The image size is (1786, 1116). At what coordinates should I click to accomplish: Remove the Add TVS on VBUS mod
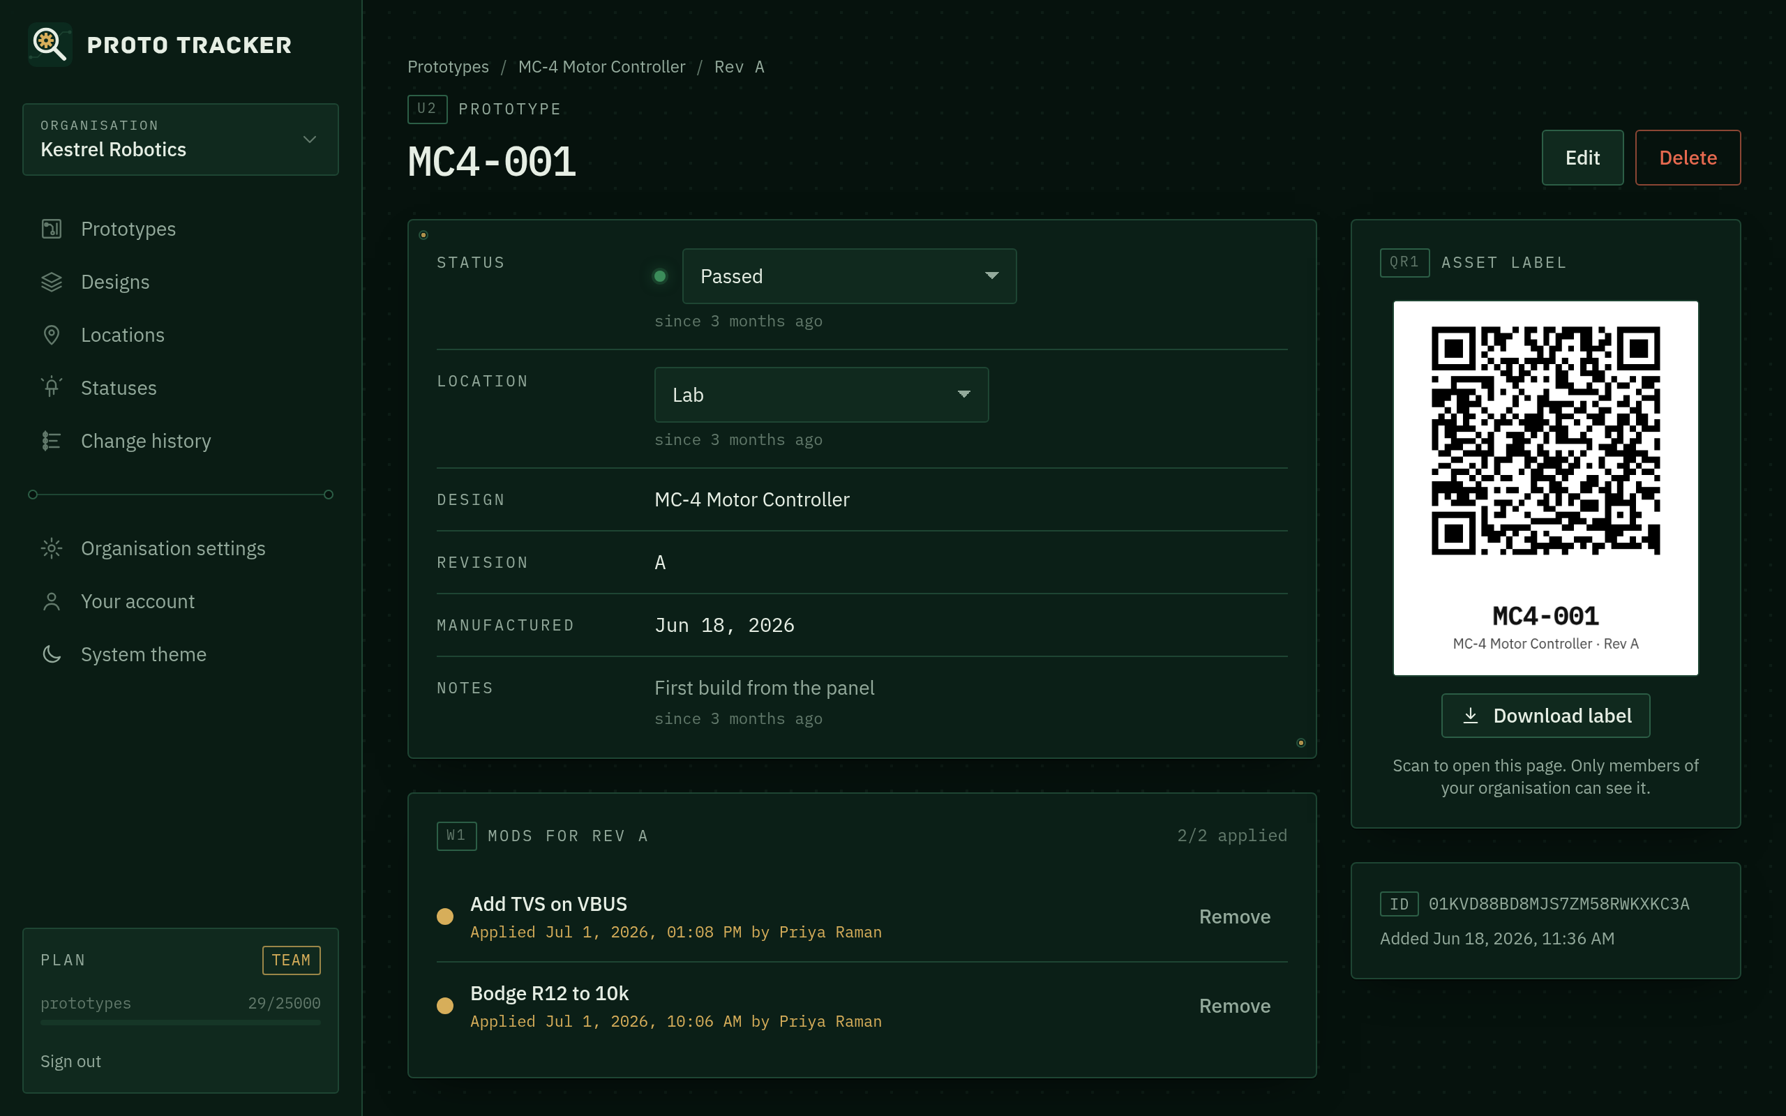[1235, 917]
